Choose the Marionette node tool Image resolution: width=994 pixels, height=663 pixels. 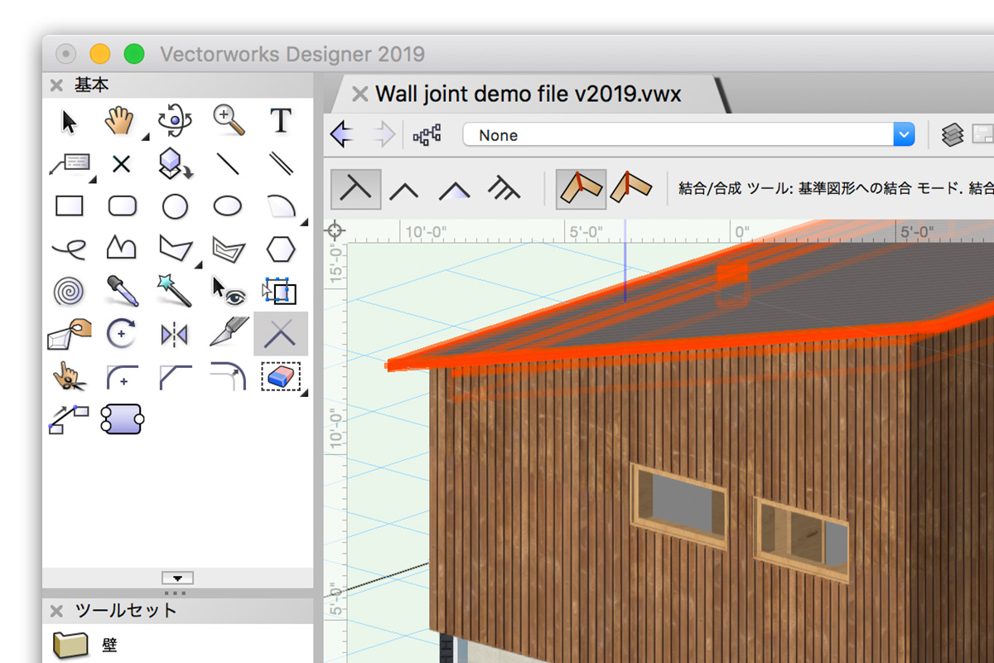[x=122, y=419]
